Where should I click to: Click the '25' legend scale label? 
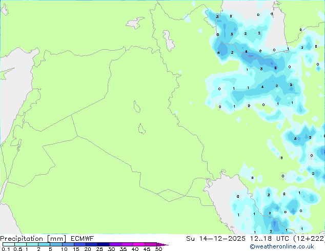pyautogui.click(x=99, y=249)
